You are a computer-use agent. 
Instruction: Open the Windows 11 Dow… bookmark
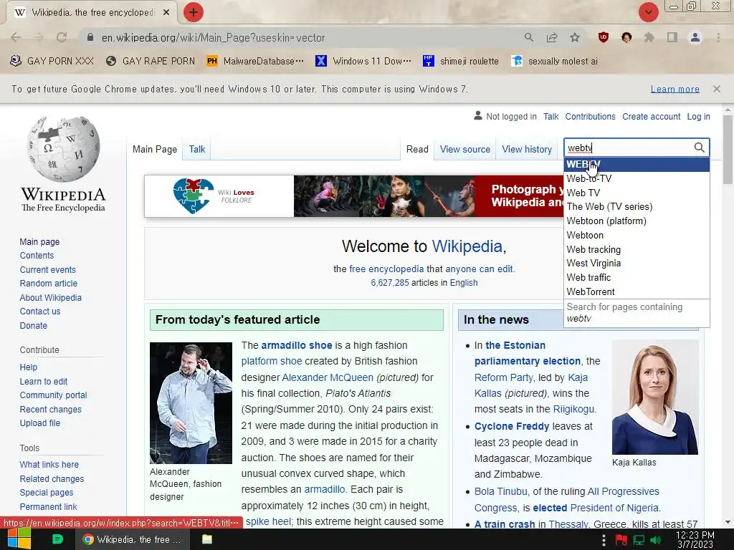363,61
